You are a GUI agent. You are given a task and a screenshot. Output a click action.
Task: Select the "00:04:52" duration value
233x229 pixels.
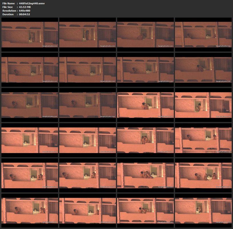pos(25,14)
